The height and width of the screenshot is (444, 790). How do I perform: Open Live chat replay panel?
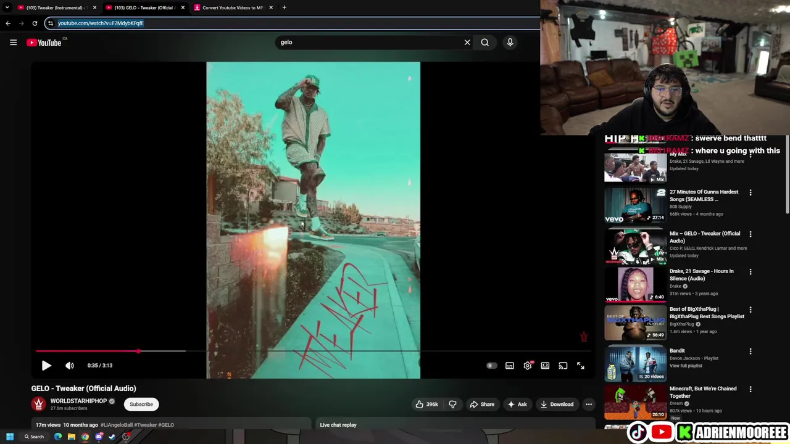pyautogui.click(x=338, y=425)
